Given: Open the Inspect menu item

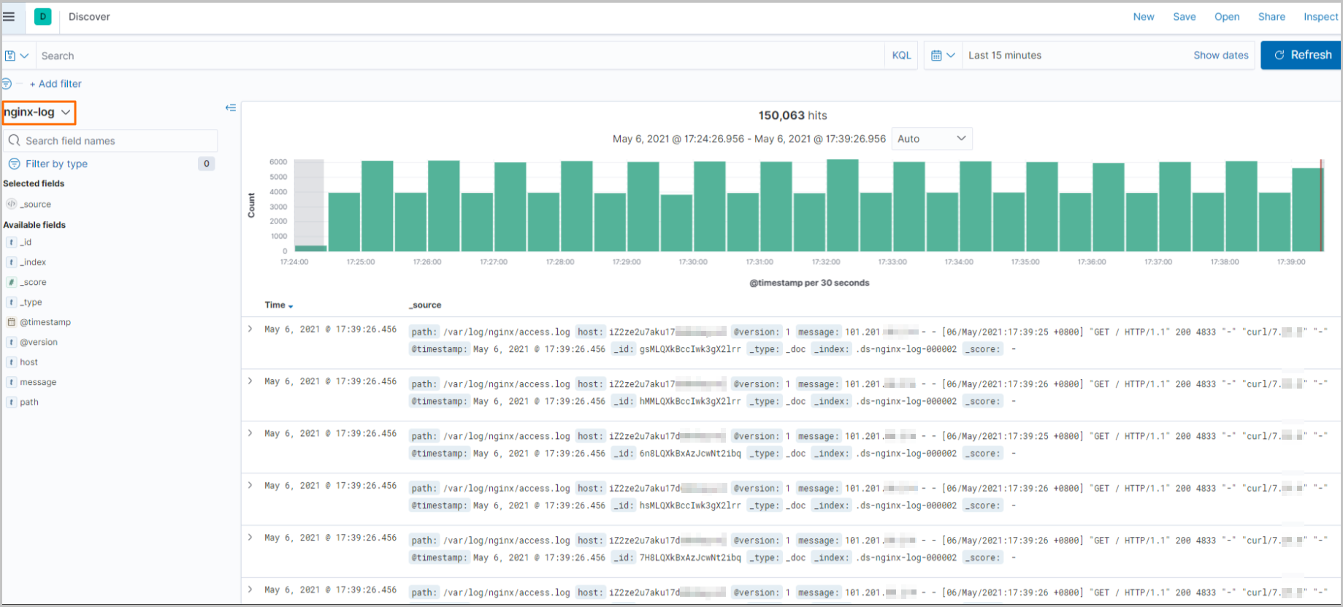Looking at the screenshot, I should tap(1320, 17).
